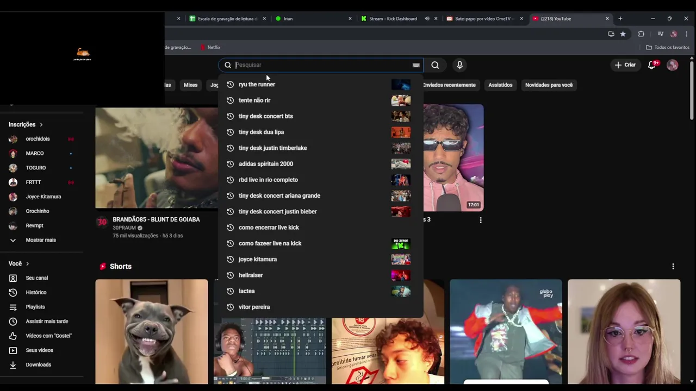Select suggestion 'adidas spiritain 2000'
The width and height of the screenshot is (696, 391).
click(x=321, y=164)
